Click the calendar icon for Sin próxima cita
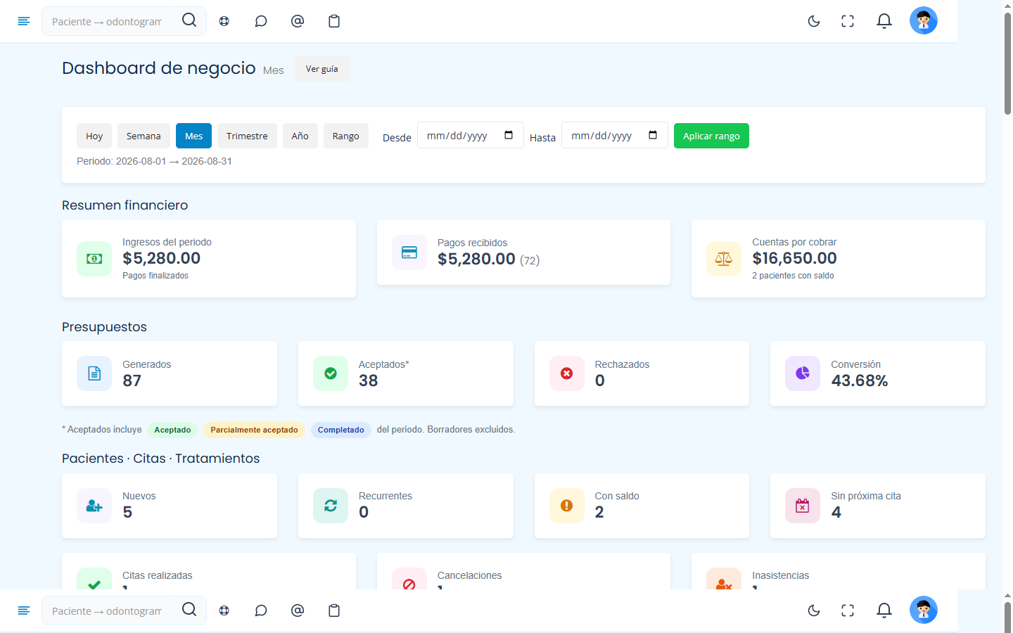This screenshot has height=633, width=1013. coord(803,506)
